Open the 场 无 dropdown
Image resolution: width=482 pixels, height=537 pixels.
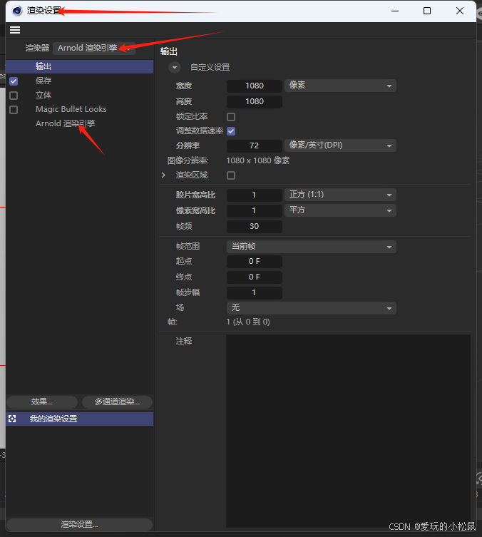312,308
